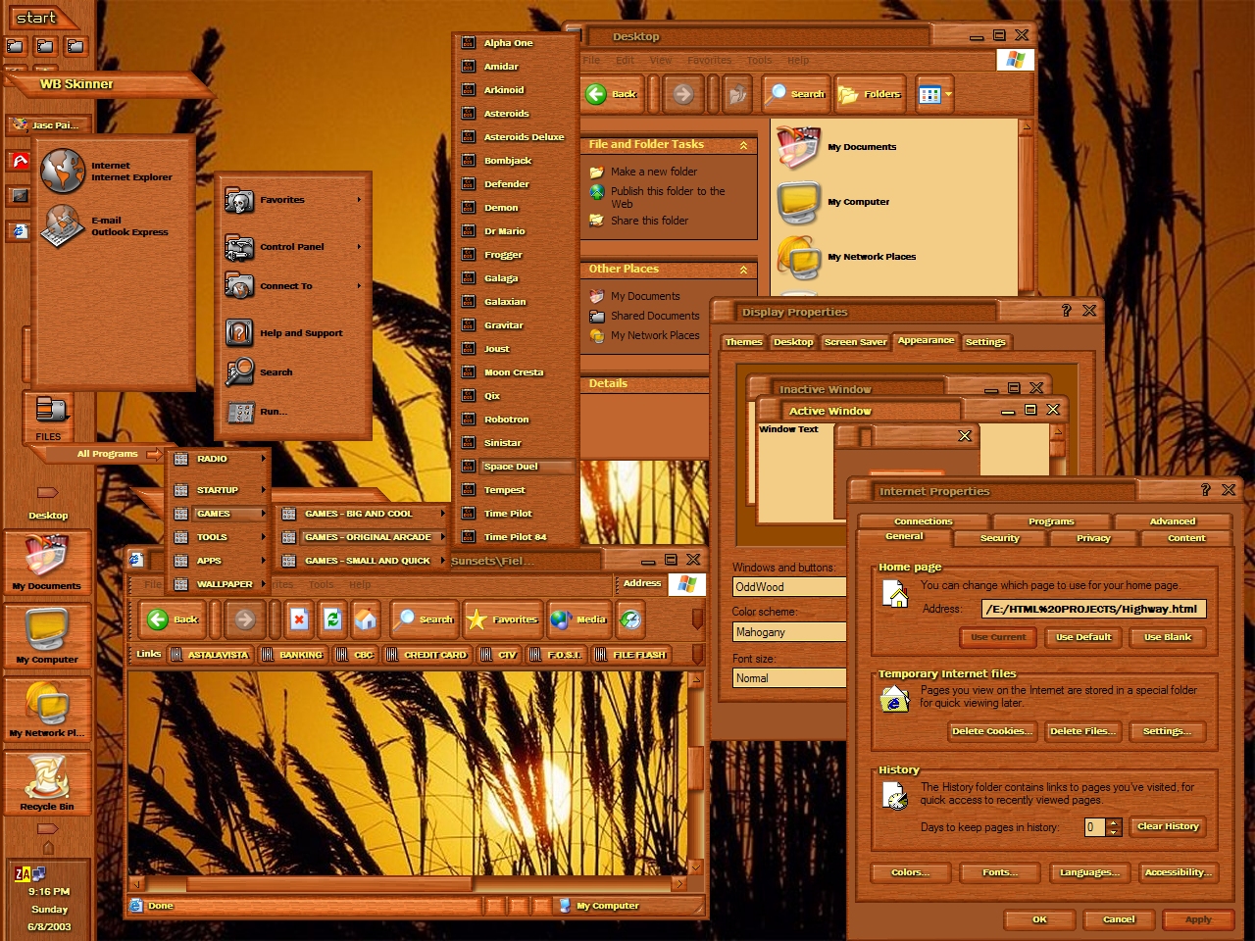Screen dimensions: 1255x941
Task: Click the Search item in the start menu
Action: click(292, 372)
